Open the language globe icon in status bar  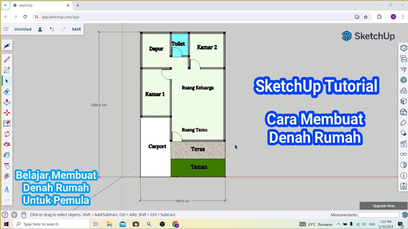point(14,215)
